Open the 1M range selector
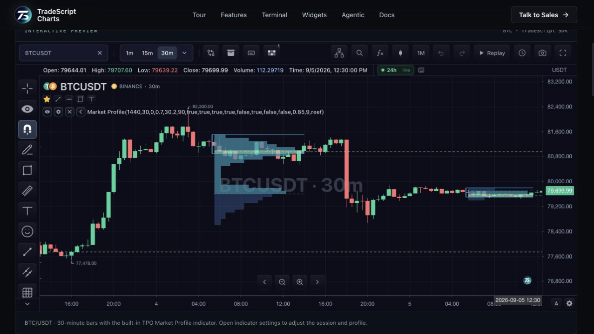The width and height of the screenshot is (594, 334). pyautogui.click(x=421, y=53)
